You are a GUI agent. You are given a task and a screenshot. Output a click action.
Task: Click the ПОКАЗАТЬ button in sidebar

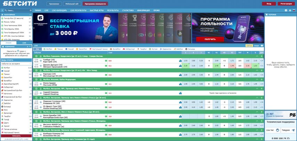[x=16, y=136]
